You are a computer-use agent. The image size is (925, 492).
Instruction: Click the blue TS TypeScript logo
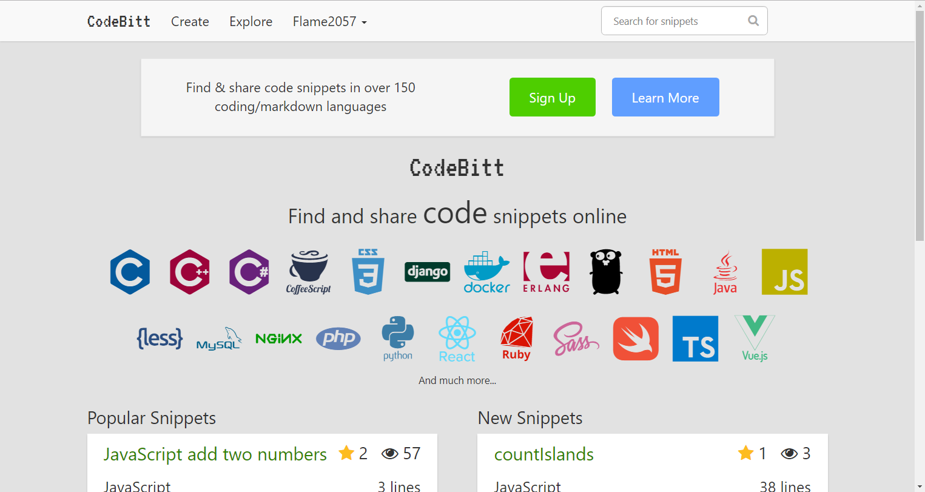[x=695, y=339]
